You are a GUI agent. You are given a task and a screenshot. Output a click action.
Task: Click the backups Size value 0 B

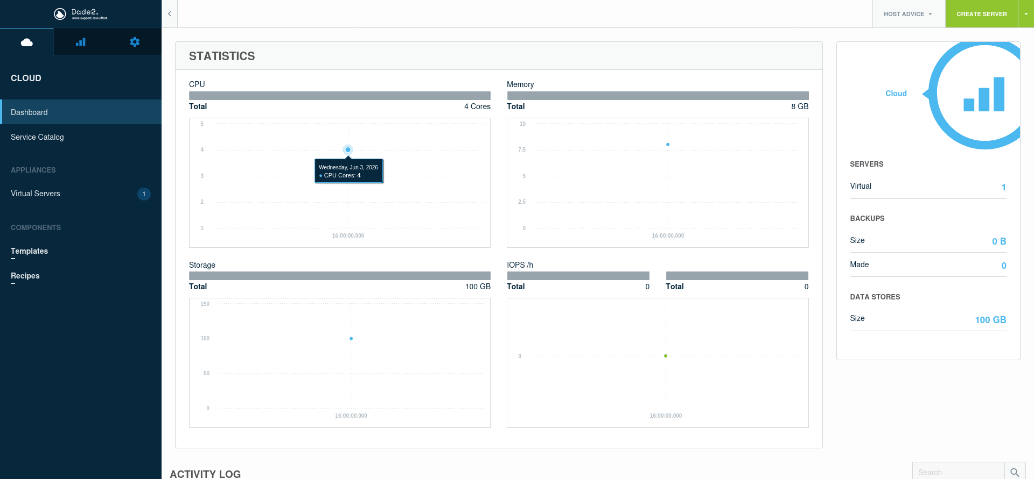click(x=999, y=241)
